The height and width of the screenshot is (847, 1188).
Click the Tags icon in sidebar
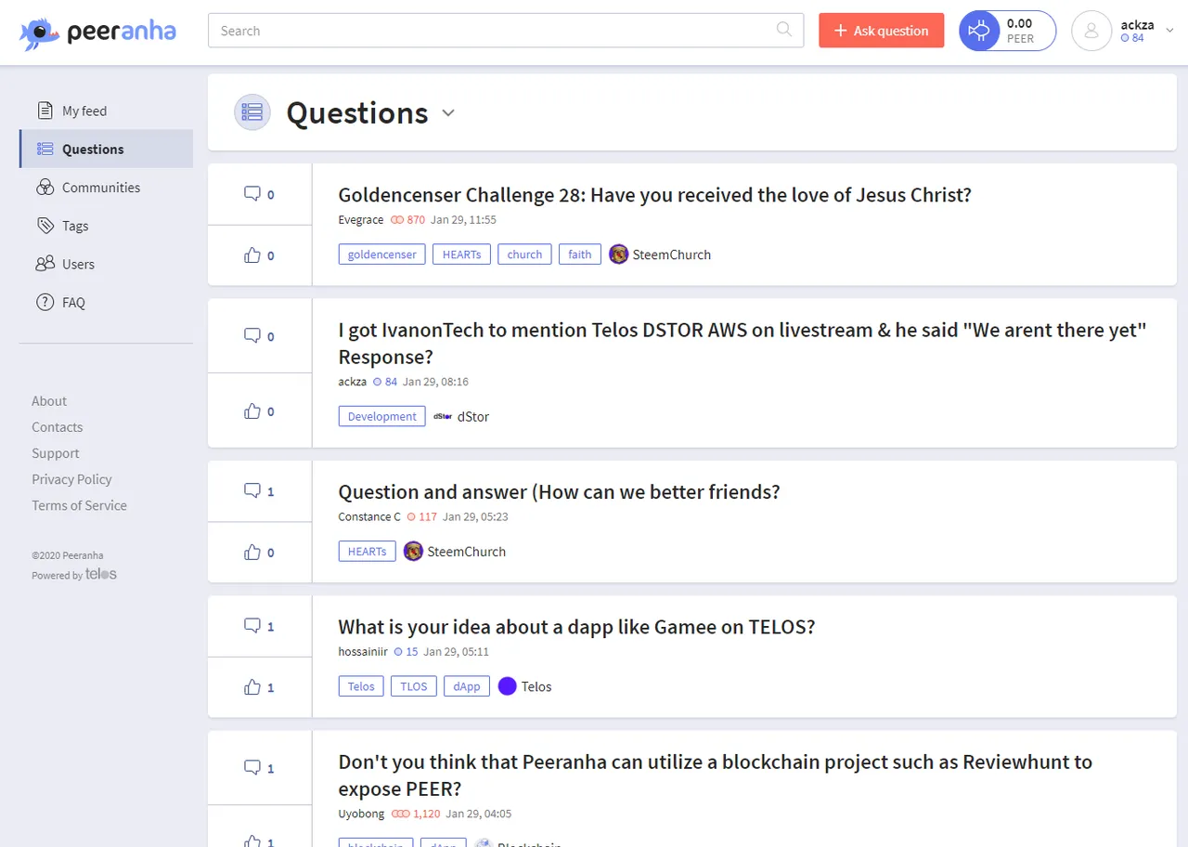(x=45, y=226)
